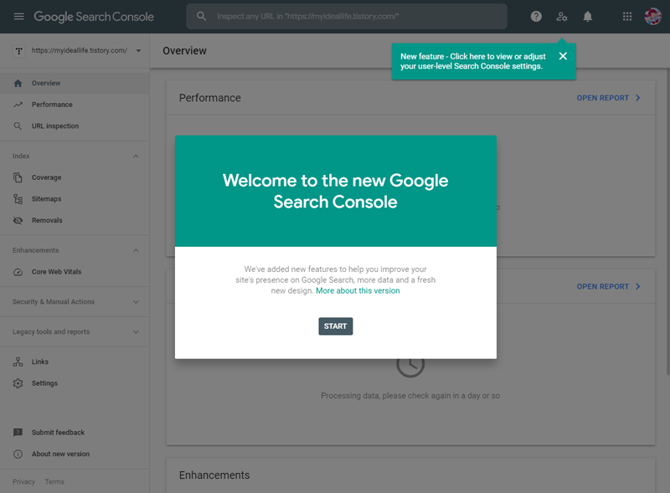The image size is (670, 493).
Task: Expand Legacy tools and reports section
Action: 136,332
